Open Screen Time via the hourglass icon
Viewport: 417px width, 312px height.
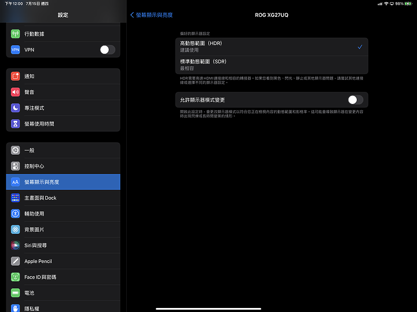click(x=16, y=124)
